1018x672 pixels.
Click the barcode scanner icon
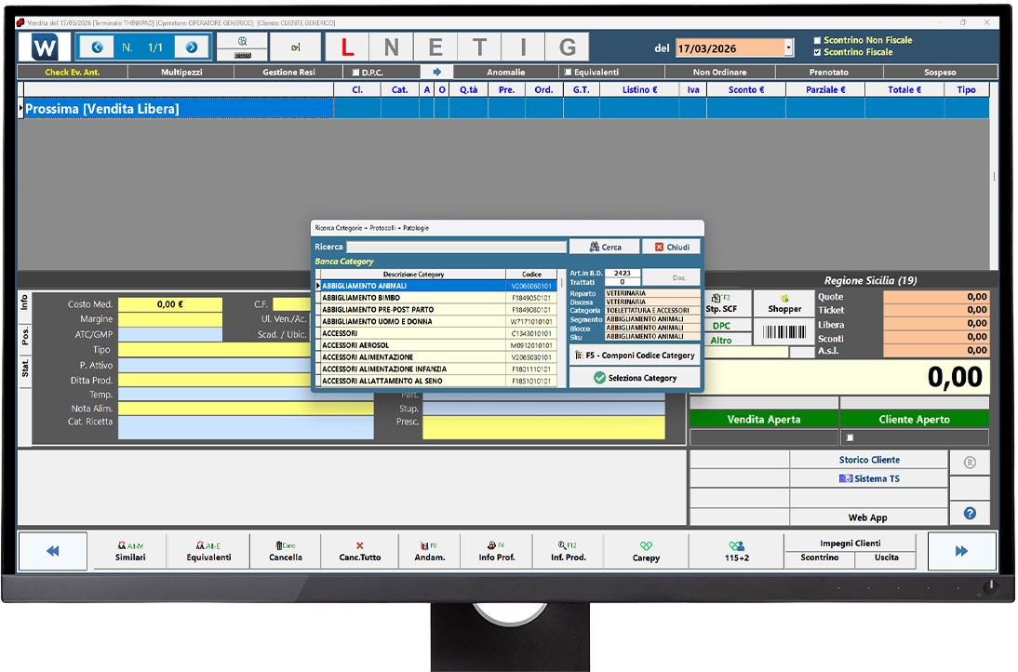click(x=784, y=332)
